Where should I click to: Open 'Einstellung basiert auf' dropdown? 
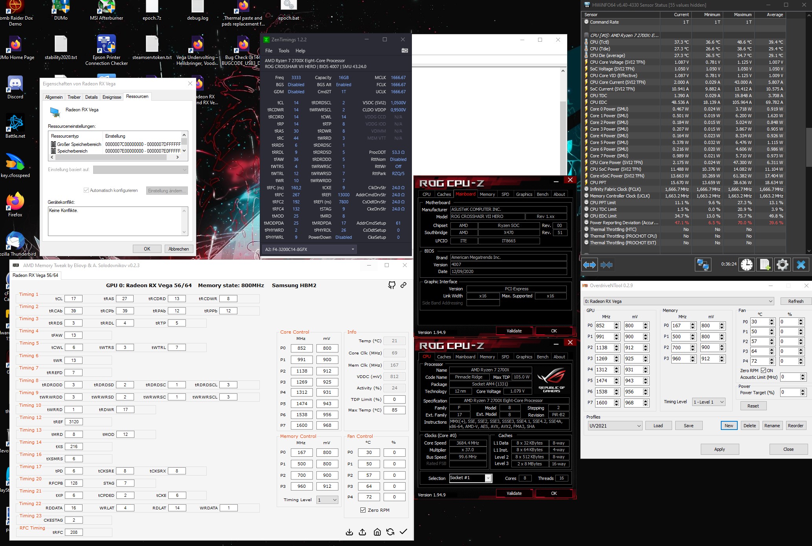pyautogui.click(x=140, y=170)
